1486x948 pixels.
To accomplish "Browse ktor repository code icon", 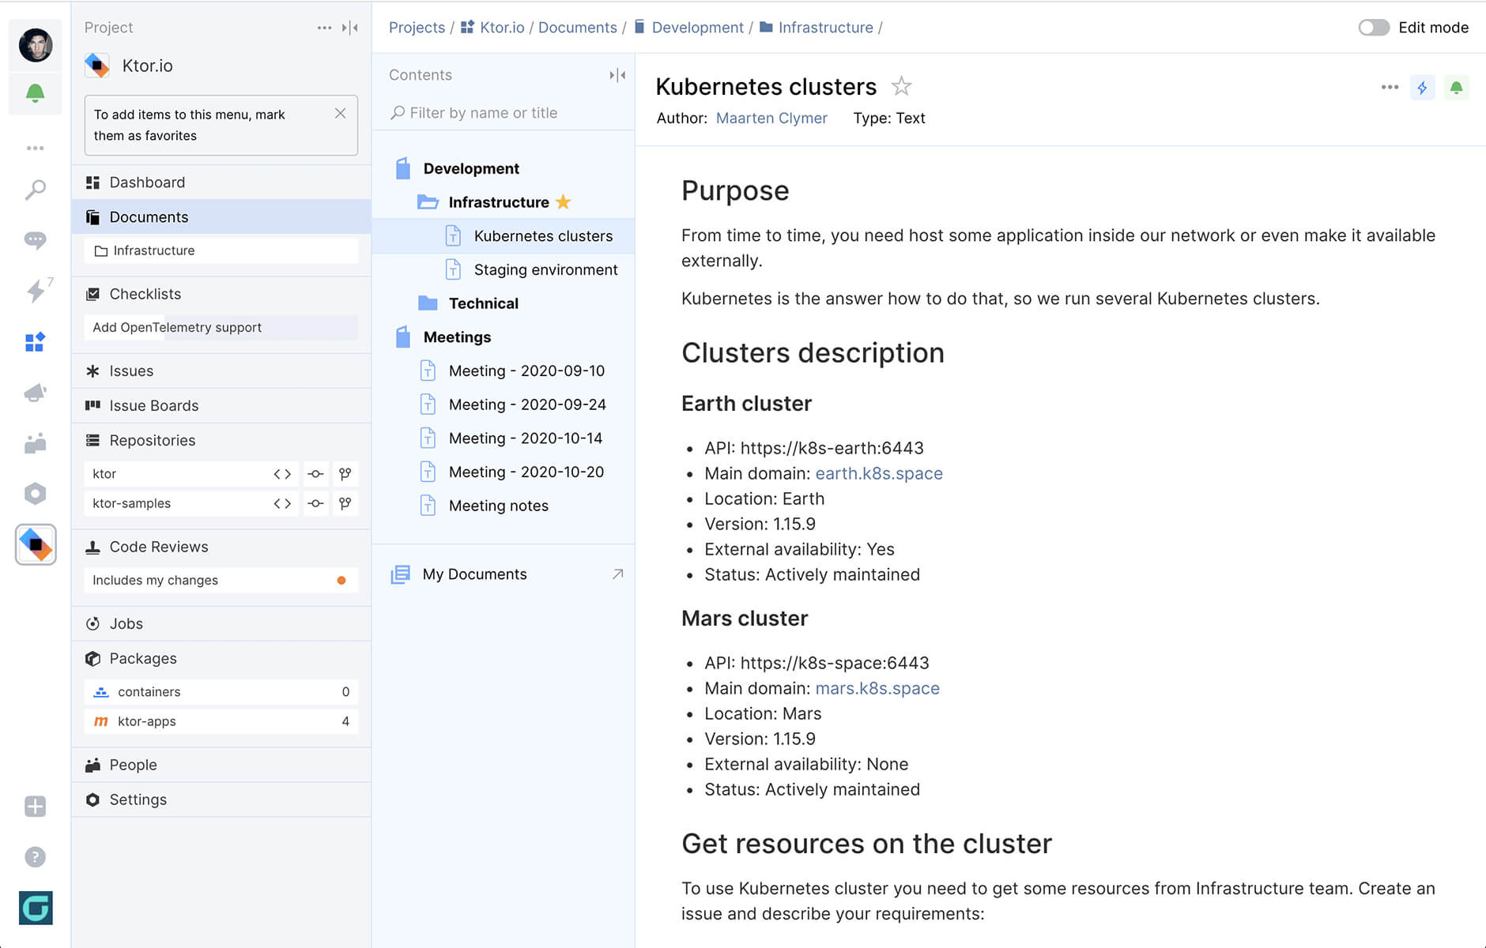I will pyautogui.click(x=282, y=474).
